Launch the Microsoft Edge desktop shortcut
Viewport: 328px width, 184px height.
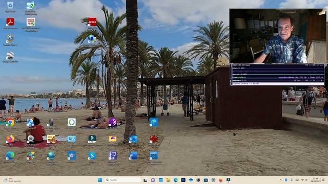10,155
